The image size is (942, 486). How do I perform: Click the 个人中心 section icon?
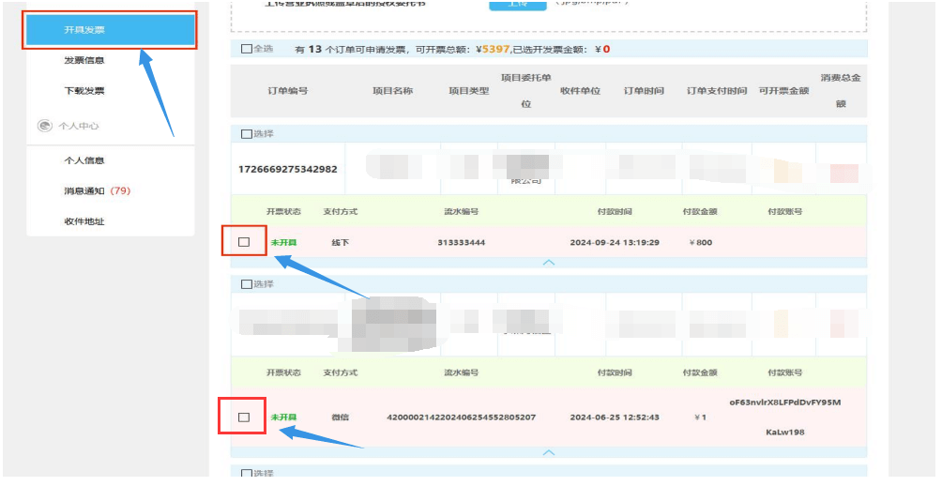(x=44, y=126)
